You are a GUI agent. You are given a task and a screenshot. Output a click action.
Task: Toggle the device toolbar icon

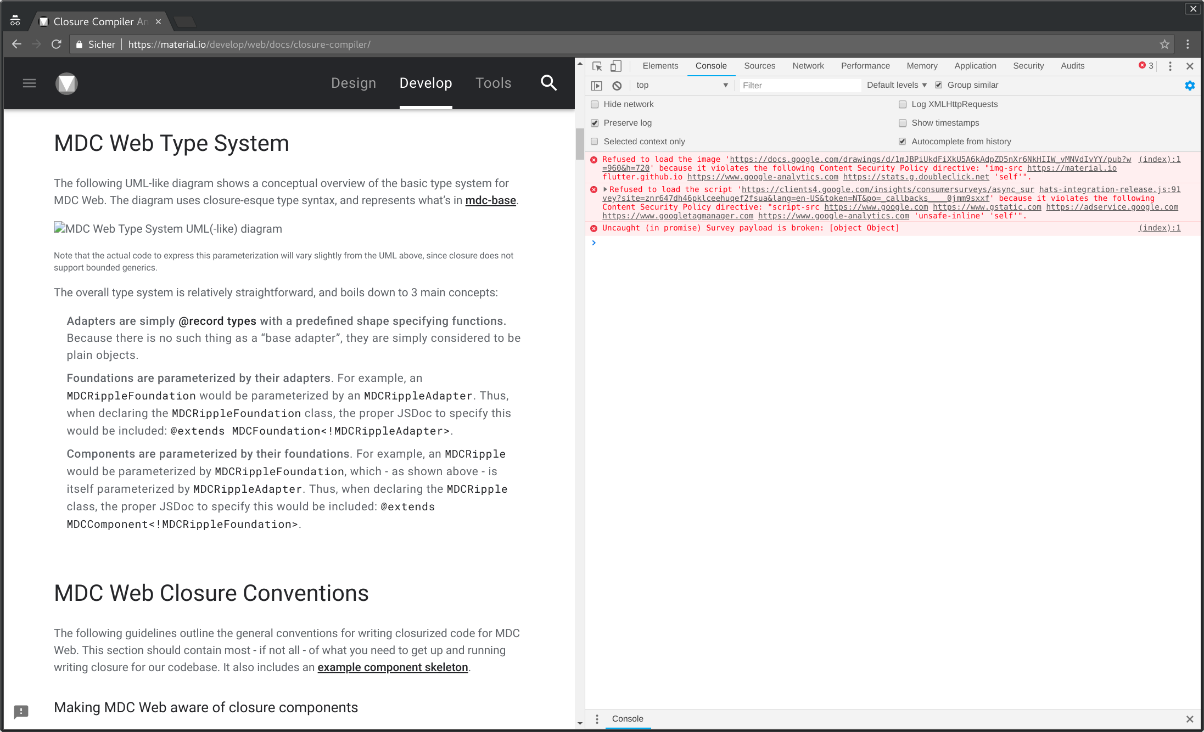coord(615,66)
